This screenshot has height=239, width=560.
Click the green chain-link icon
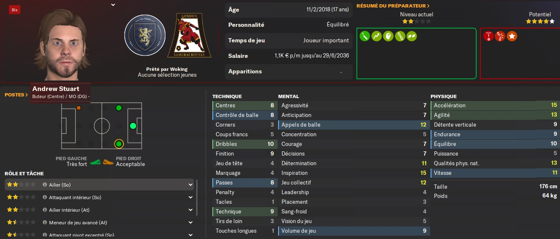click(400, 36)
